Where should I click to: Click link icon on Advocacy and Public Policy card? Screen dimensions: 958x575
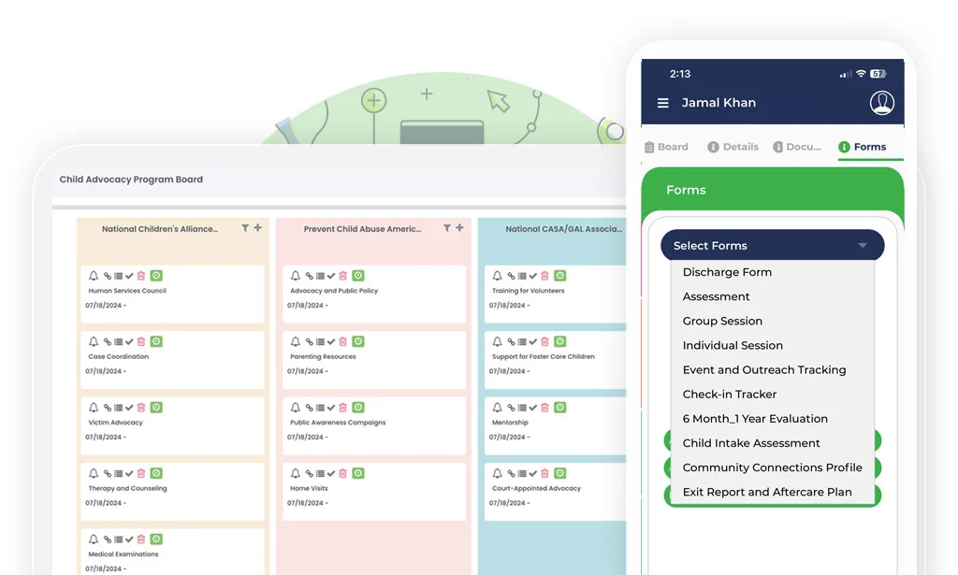click(x=309, y=276)
